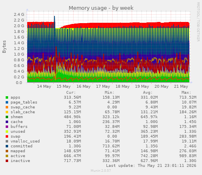Click the 15 May x-axis label

[x=63, y=86]
